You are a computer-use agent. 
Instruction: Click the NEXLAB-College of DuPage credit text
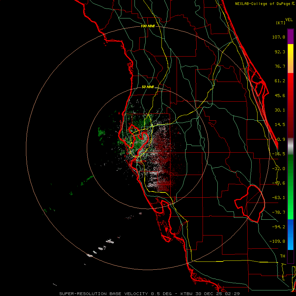pos(264,4)
